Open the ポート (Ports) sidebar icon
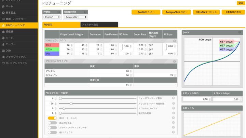This screenshot has height=138, width=246. point(3,6)
